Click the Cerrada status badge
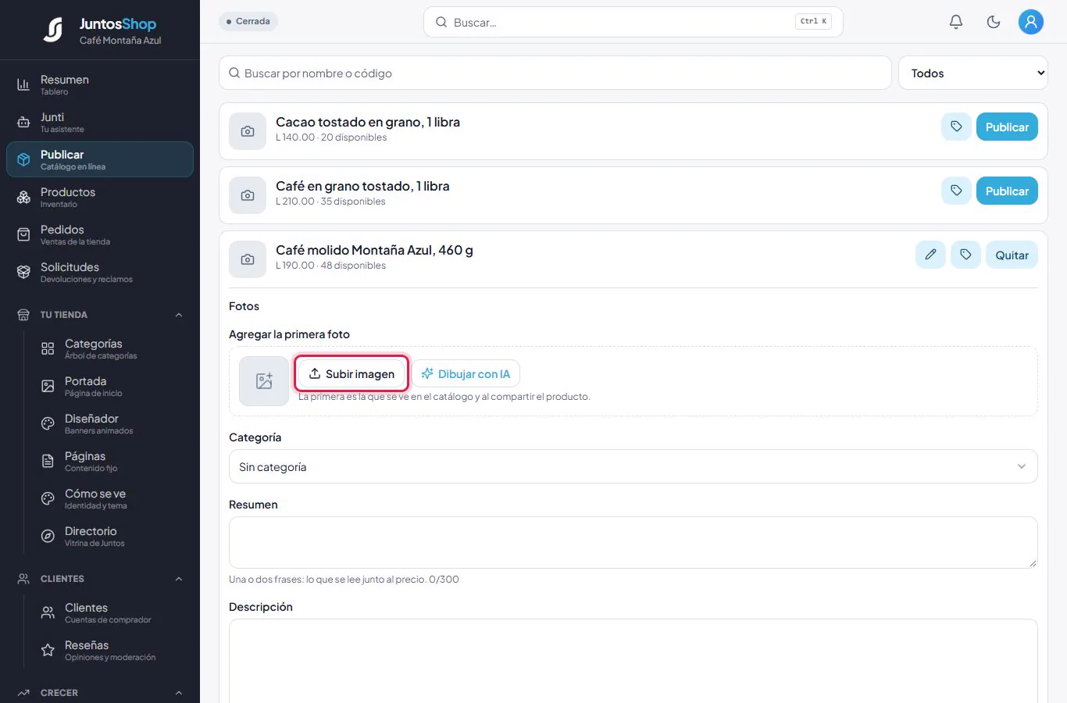The image size is (1067, 703). pyautogui.click(x=248, y=21)
